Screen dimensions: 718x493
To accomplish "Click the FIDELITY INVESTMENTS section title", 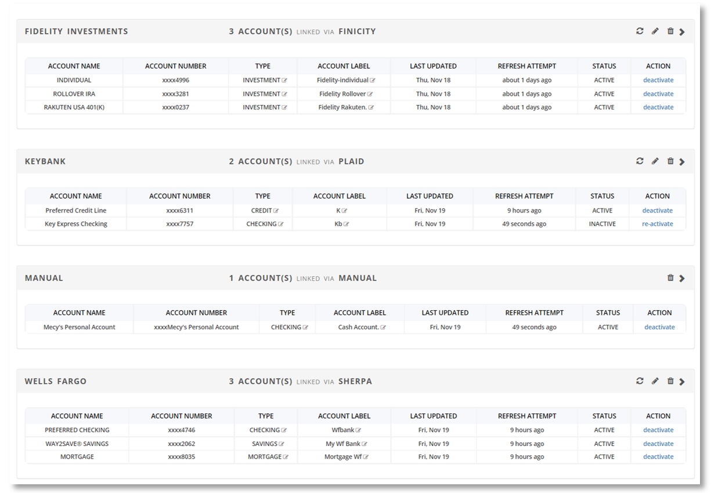I will [x=77, y=31].
